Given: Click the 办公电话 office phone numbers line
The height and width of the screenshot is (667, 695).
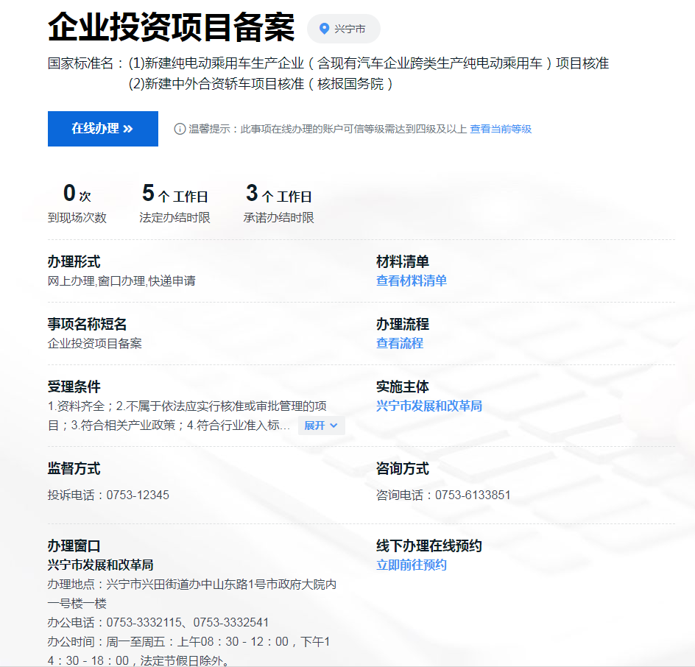Looking at the screenshot, I should click(x=158, y=622).
